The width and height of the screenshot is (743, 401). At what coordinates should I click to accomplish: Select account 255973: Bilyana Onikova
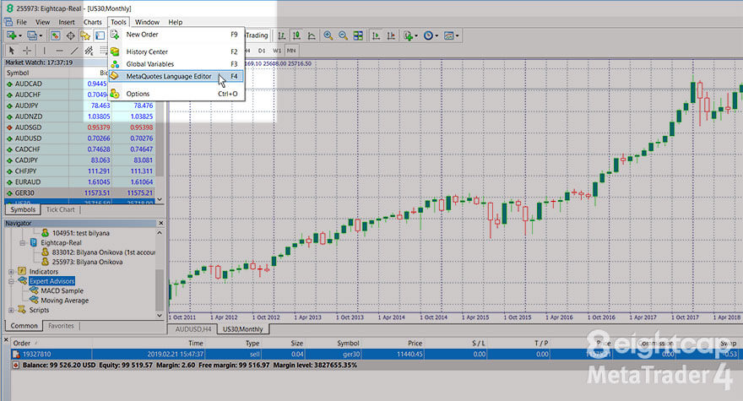tap(87, 262)
